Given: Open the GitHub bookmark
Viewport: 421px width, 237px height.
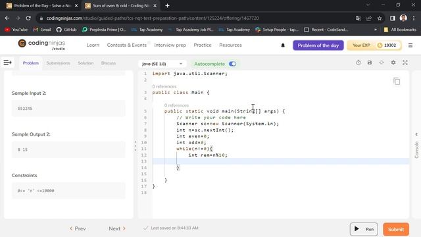Looking at the screenshot, I should pos(66,30).
